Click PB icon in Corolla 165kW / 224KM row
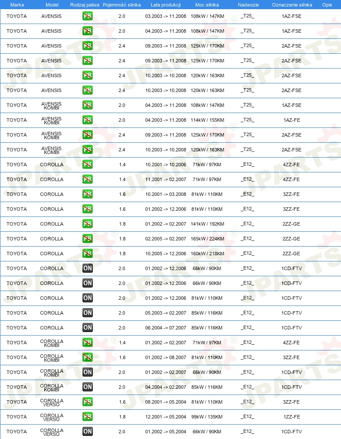The height and width of the screenshot is (439, 341). 88,239
